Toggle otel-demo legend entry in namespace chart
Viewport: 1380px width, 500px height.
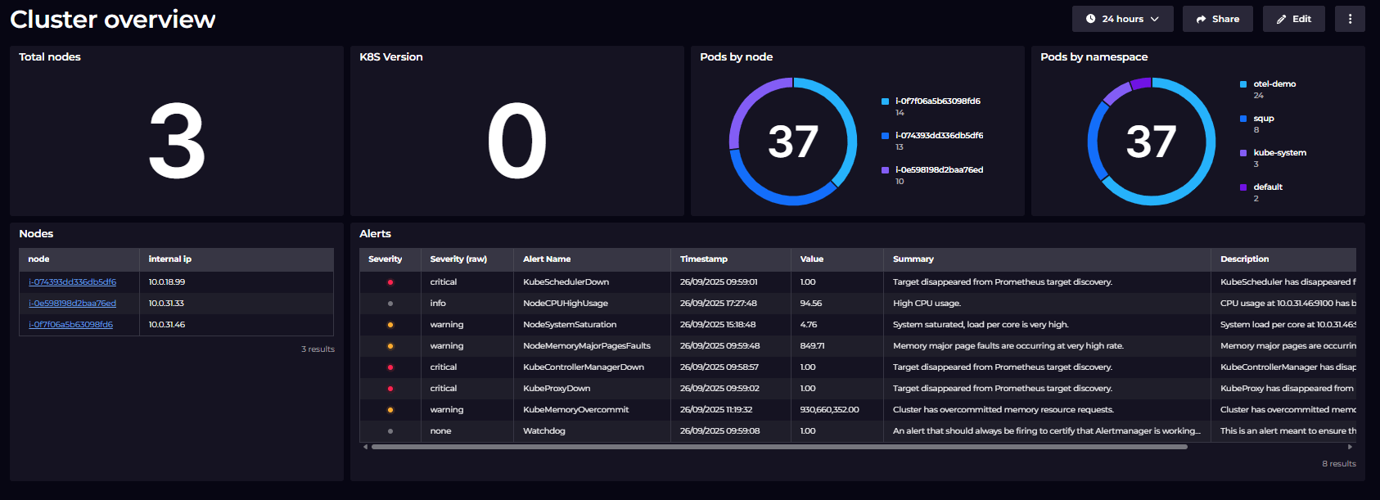tap(1274, 84)
